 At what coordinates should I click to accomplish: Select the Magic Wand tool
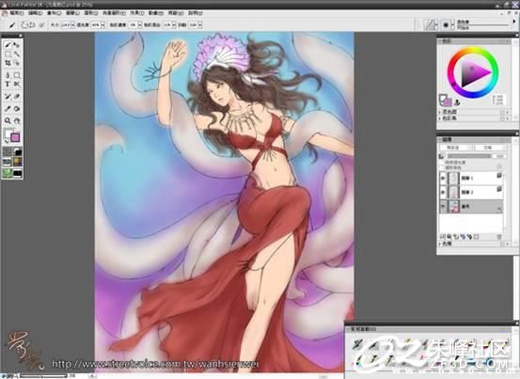coord(17,54)
